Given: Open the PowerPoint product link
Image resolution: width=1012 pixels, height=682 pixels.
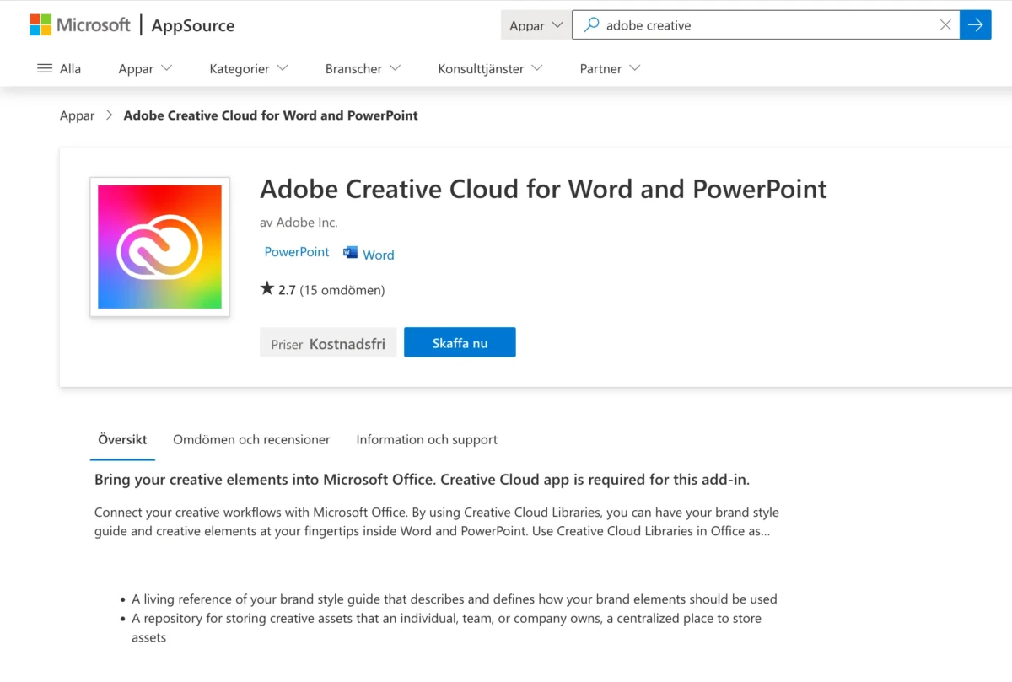Looking at the screenshot, I should [297, 252].
